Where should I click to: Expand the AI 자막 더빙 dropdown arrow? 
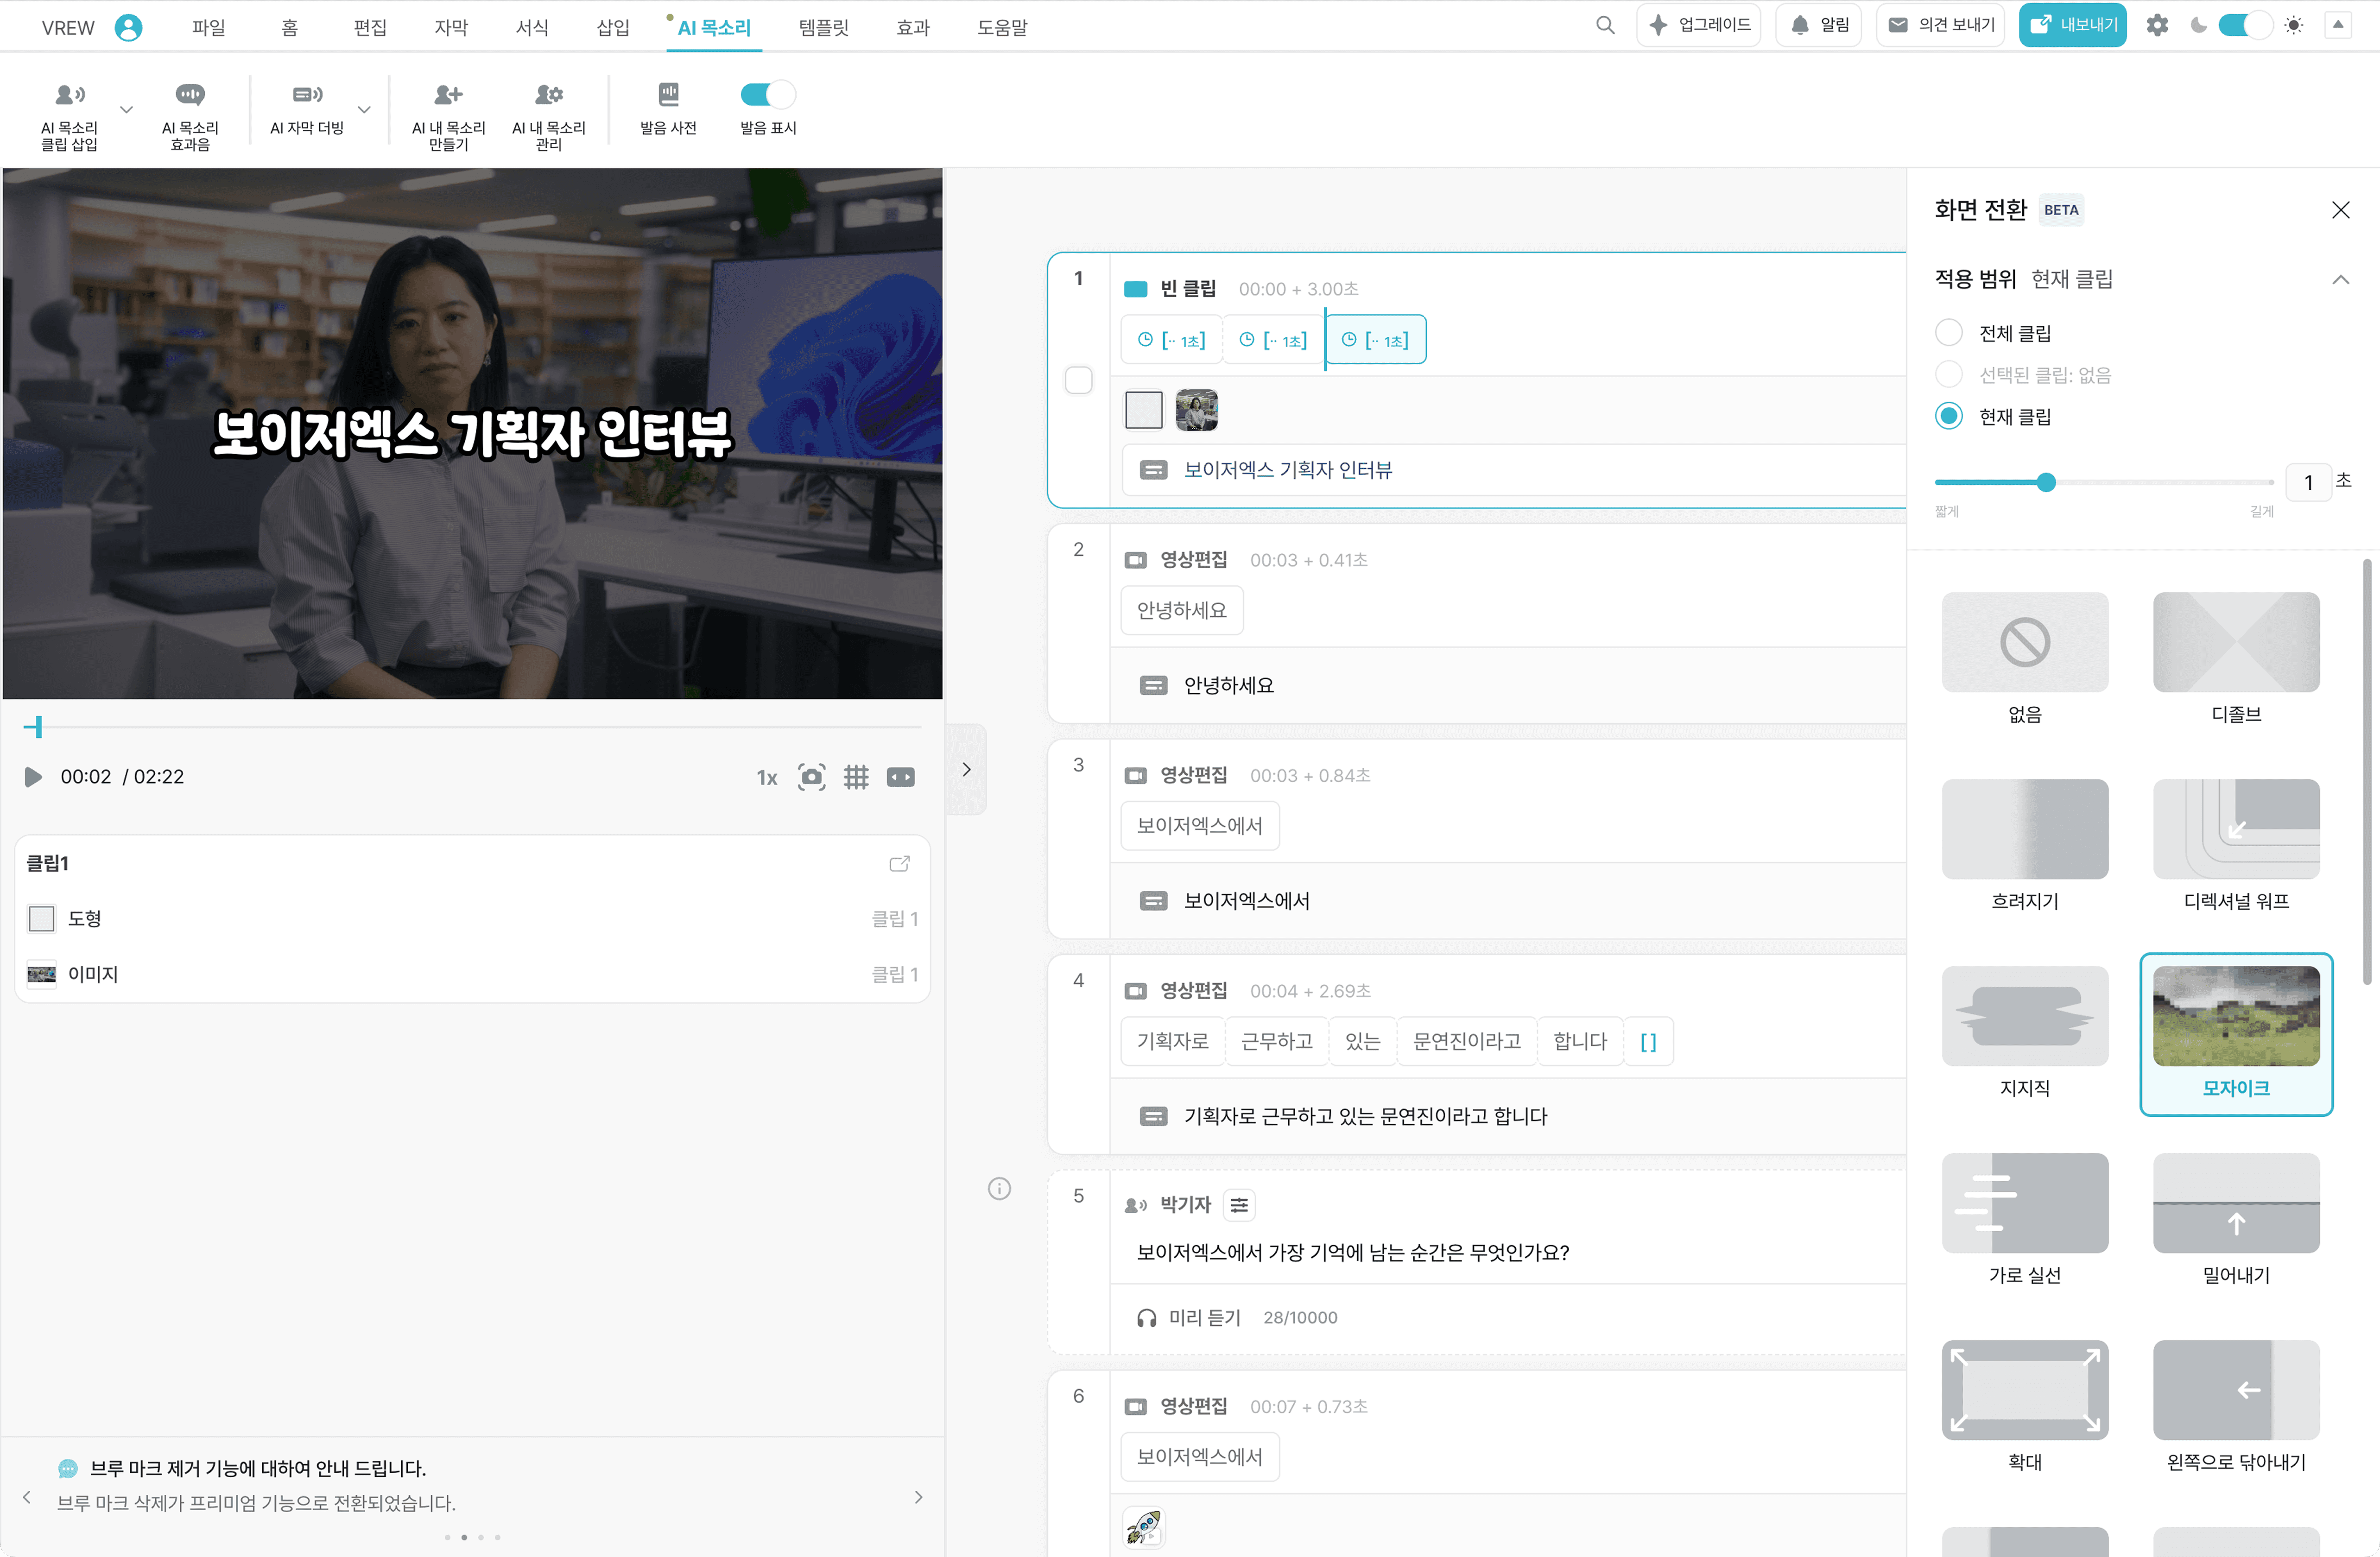364,110
